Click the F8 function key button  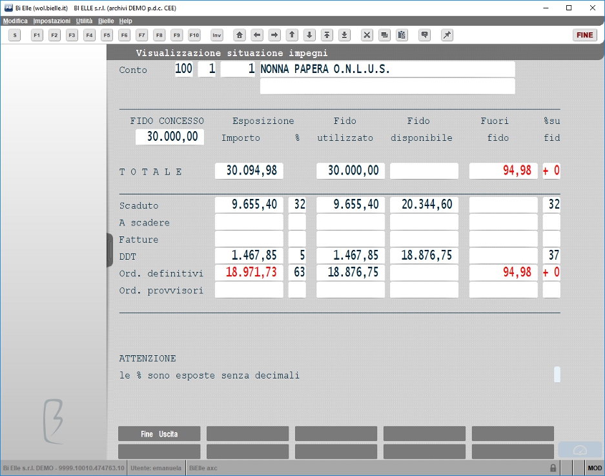tap(159, 35)
